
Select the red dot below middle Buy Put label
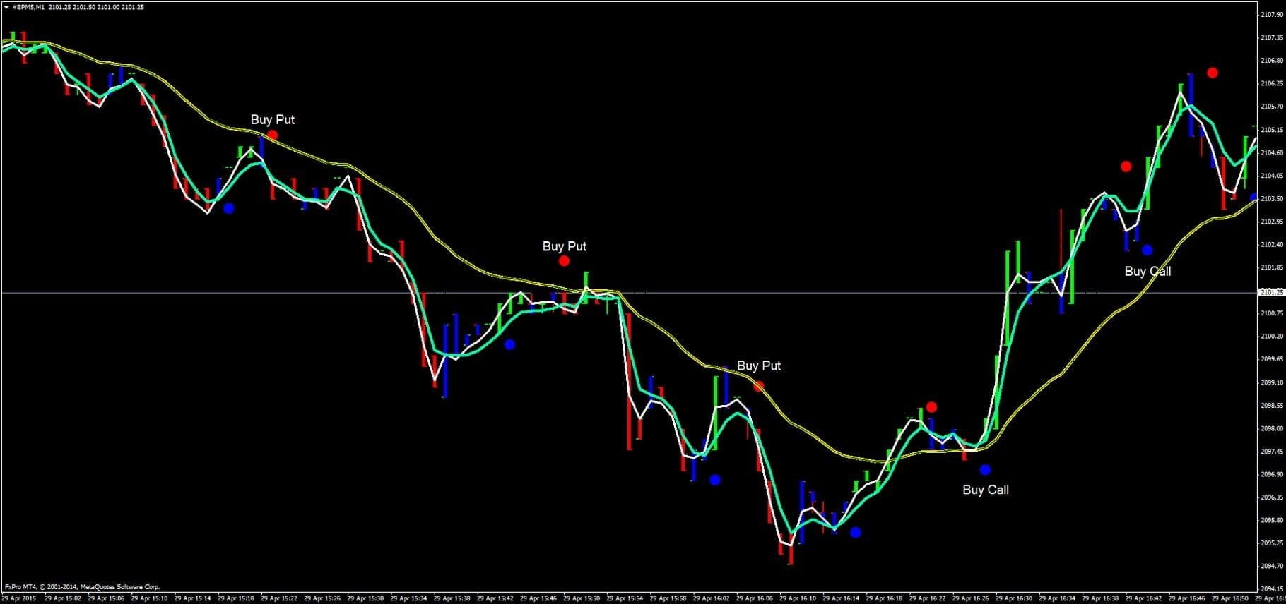pos(564,261)
